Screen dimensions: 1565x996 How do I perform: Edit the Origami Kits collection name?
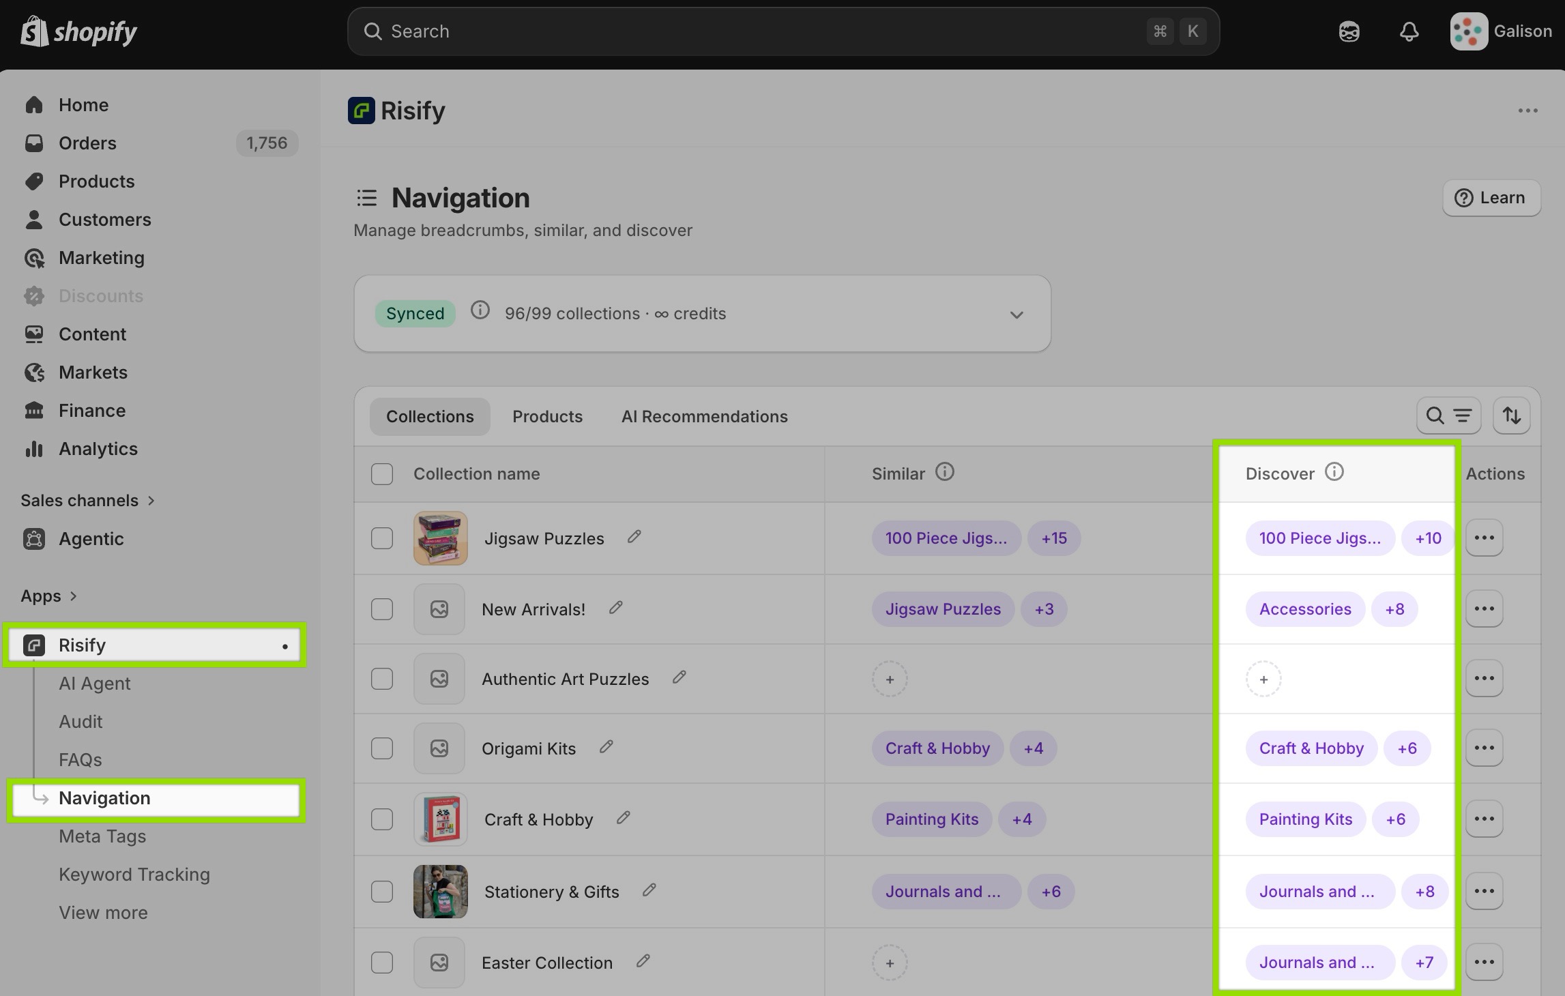pos(606,747)
